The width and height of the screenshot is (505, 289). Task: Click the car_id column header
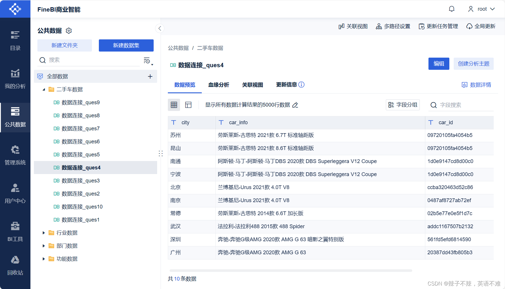[x=459, y=122]
